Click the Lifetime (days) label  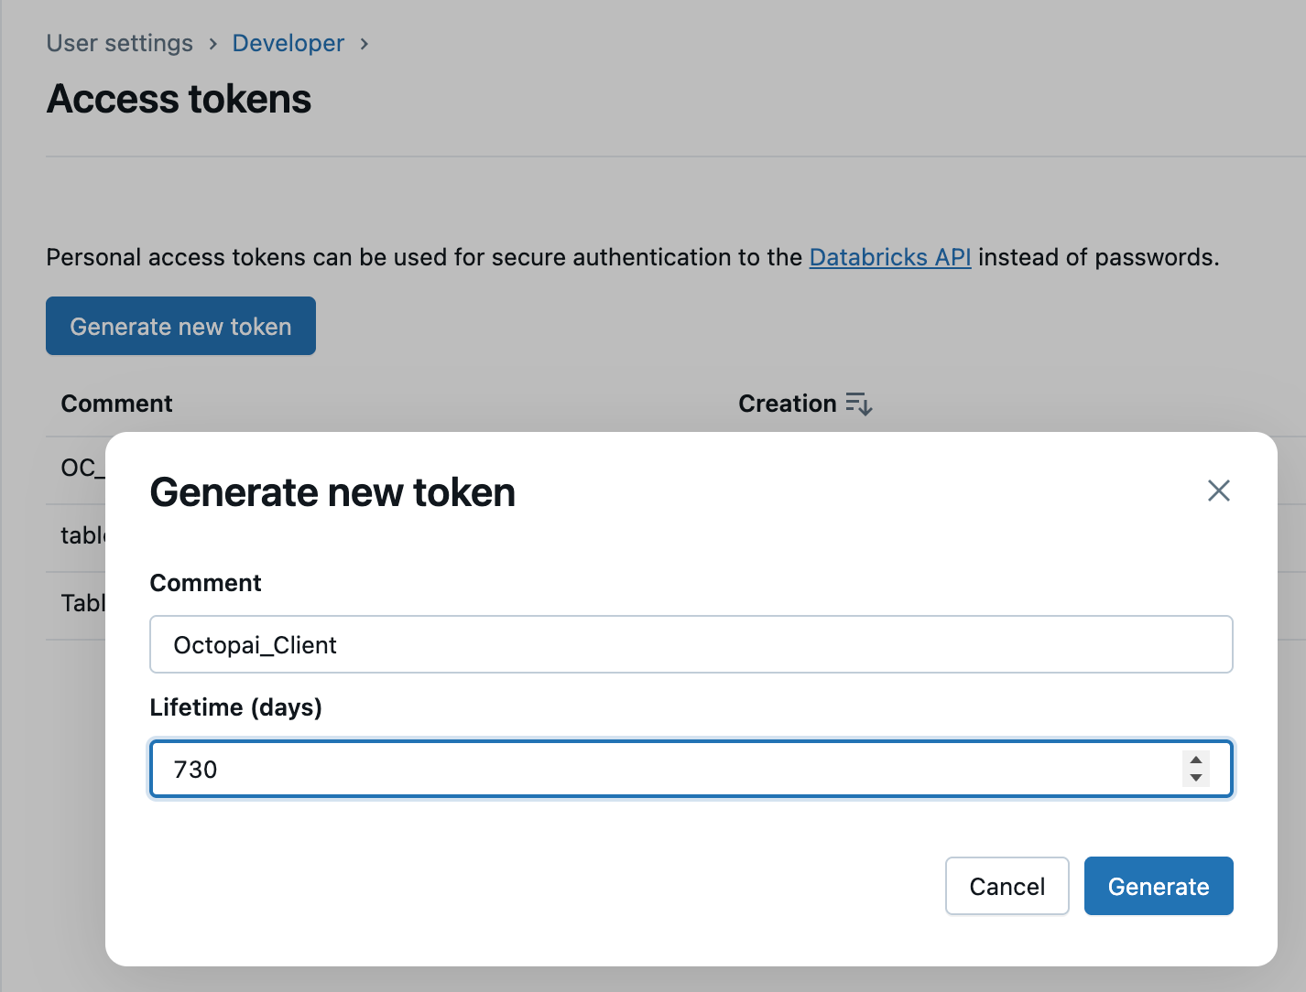pyautogui.click(x=235, y=707)
